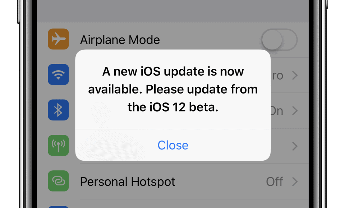The image size is (345, 208).
Task: Open the Personal Hotspot settings row
Action: (173, 182)
